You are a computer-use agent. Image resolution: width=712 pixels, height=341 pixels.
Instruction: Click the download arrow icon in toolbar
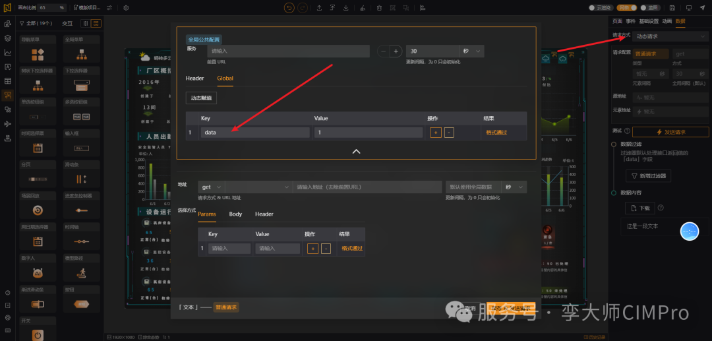(346, 8)
